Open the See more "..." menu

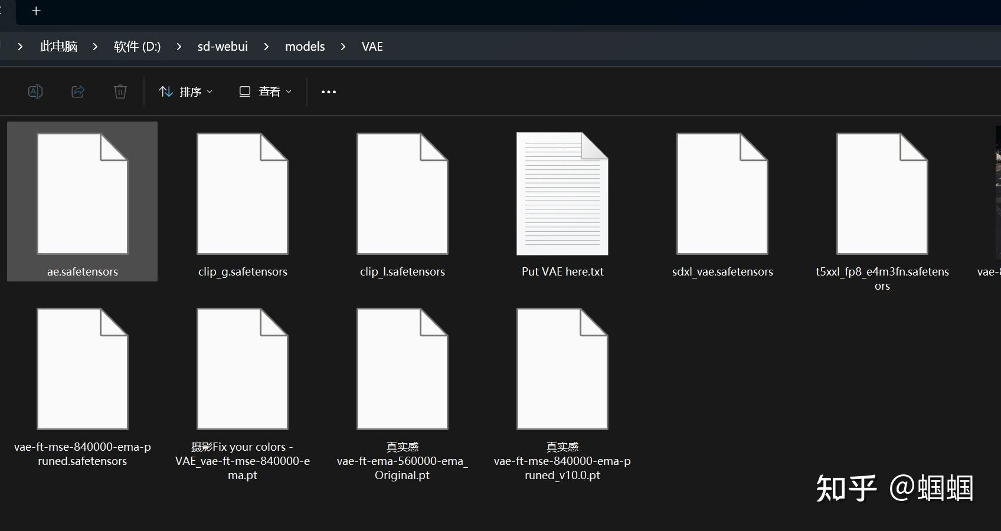point(328,91)
